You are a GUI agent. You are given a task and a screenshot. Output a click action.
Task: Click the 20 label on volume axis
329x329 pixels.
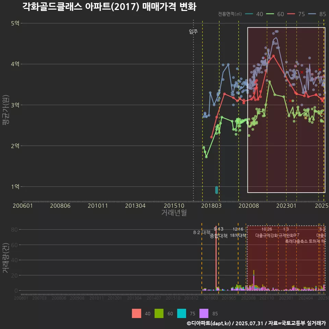point(14,275)
